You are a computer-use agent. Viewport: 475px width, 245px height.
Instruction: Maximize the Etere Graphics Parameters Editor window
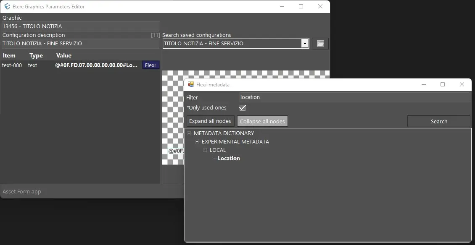click(x=301, y=7)
